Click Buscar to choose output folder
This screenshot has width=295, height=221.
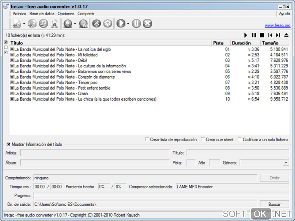(x=274, y=204)
